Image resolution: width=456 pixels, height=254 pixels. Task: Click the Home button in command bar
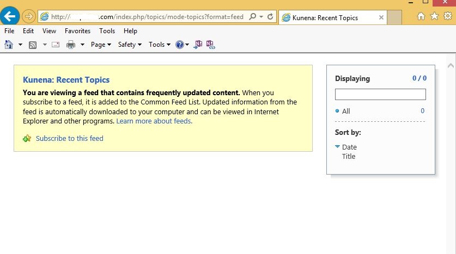[x=9, y=45]
